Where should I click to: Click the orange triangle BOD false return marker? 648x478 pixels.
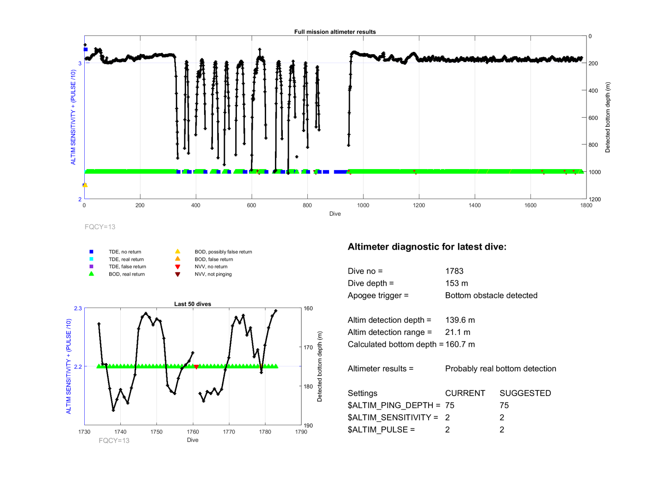177,259
